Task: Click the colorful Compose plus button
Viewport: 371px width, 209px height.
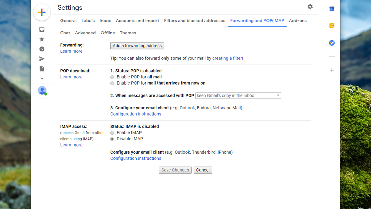Action: coord(42,12)
